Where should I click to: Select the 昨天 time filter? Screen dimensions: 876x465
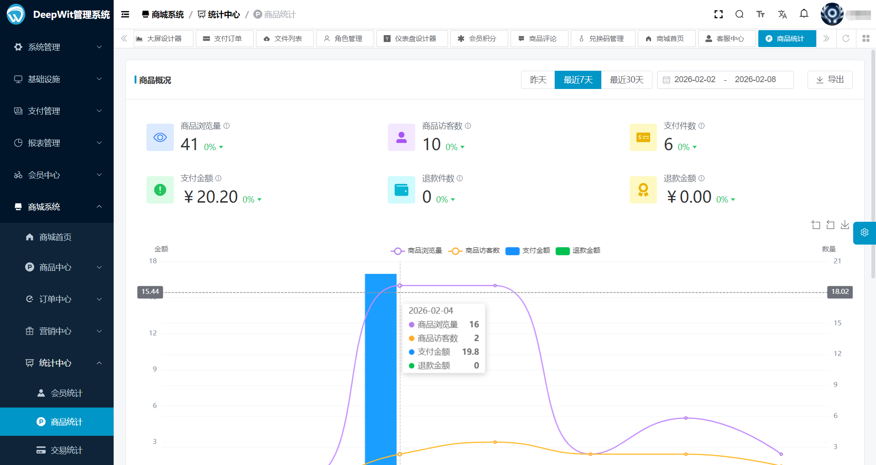537,79
